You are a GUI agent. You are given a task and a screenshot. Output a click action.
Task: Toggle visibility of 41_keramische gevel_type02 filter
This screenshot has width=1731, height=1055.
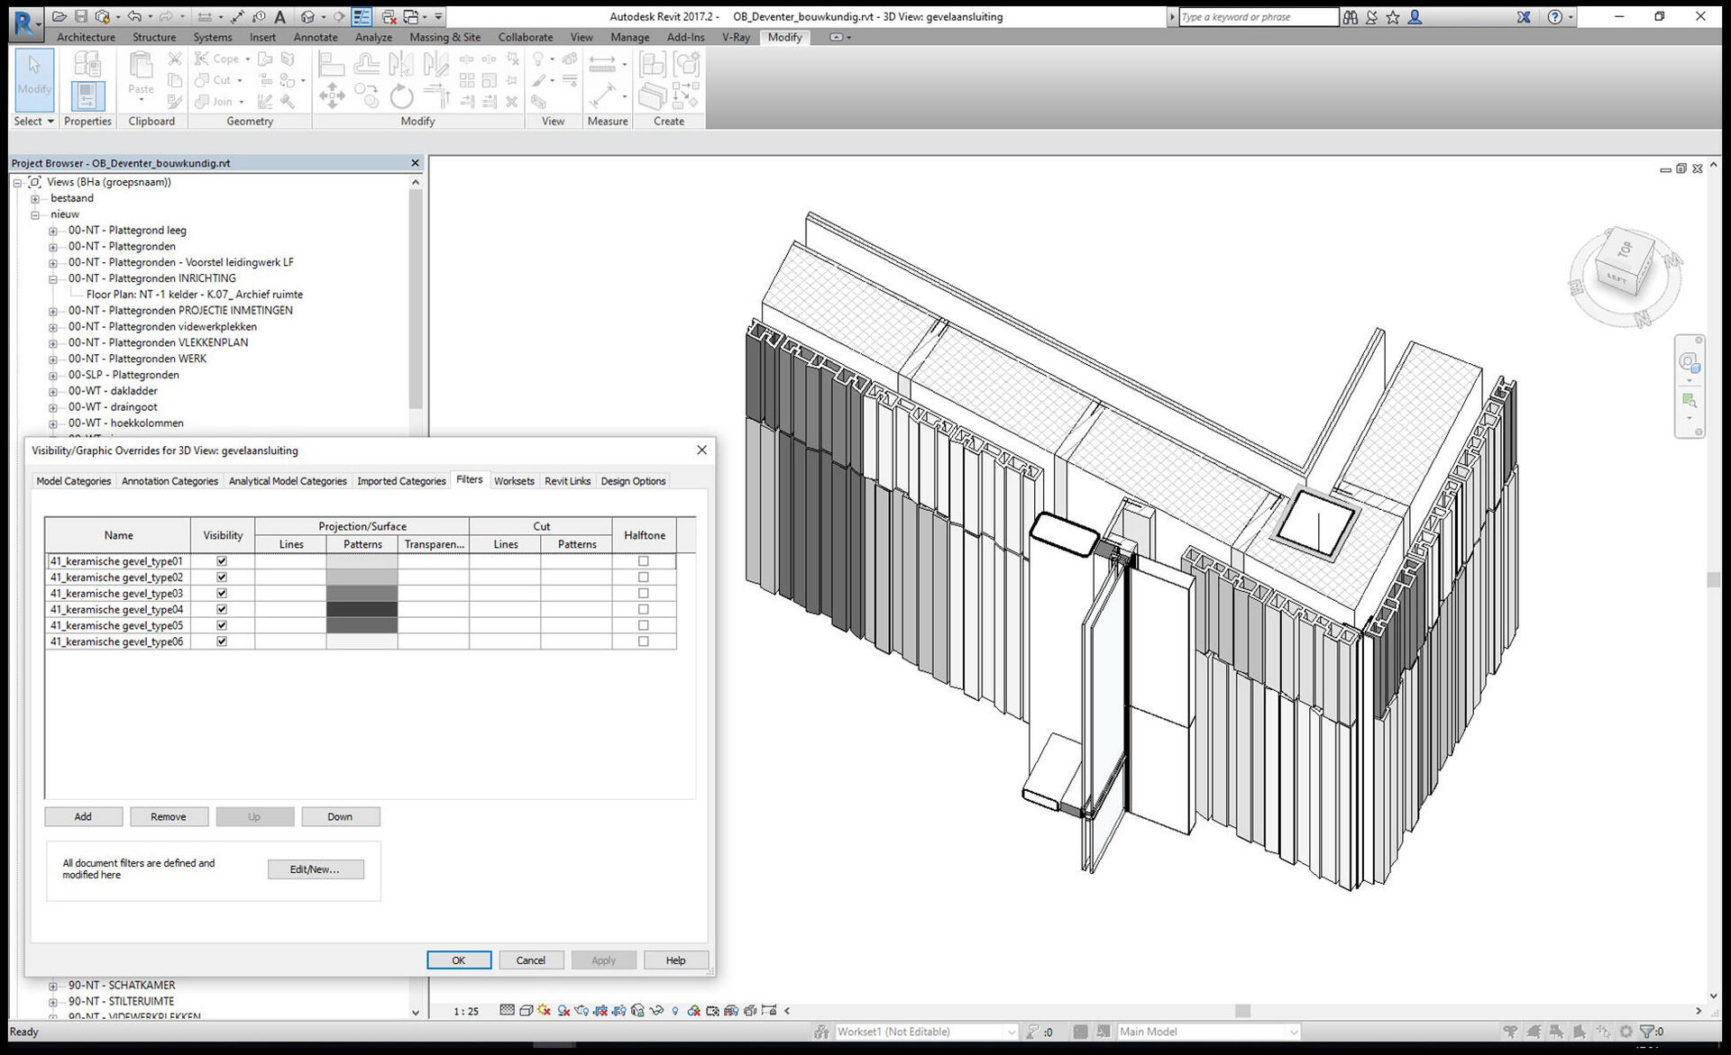[222, 577]
